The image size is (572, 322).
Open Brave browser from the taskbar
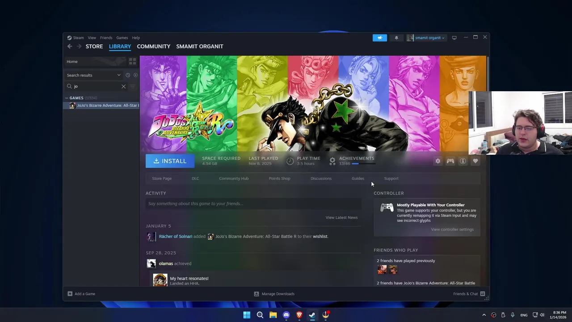[x=299, y=315]
